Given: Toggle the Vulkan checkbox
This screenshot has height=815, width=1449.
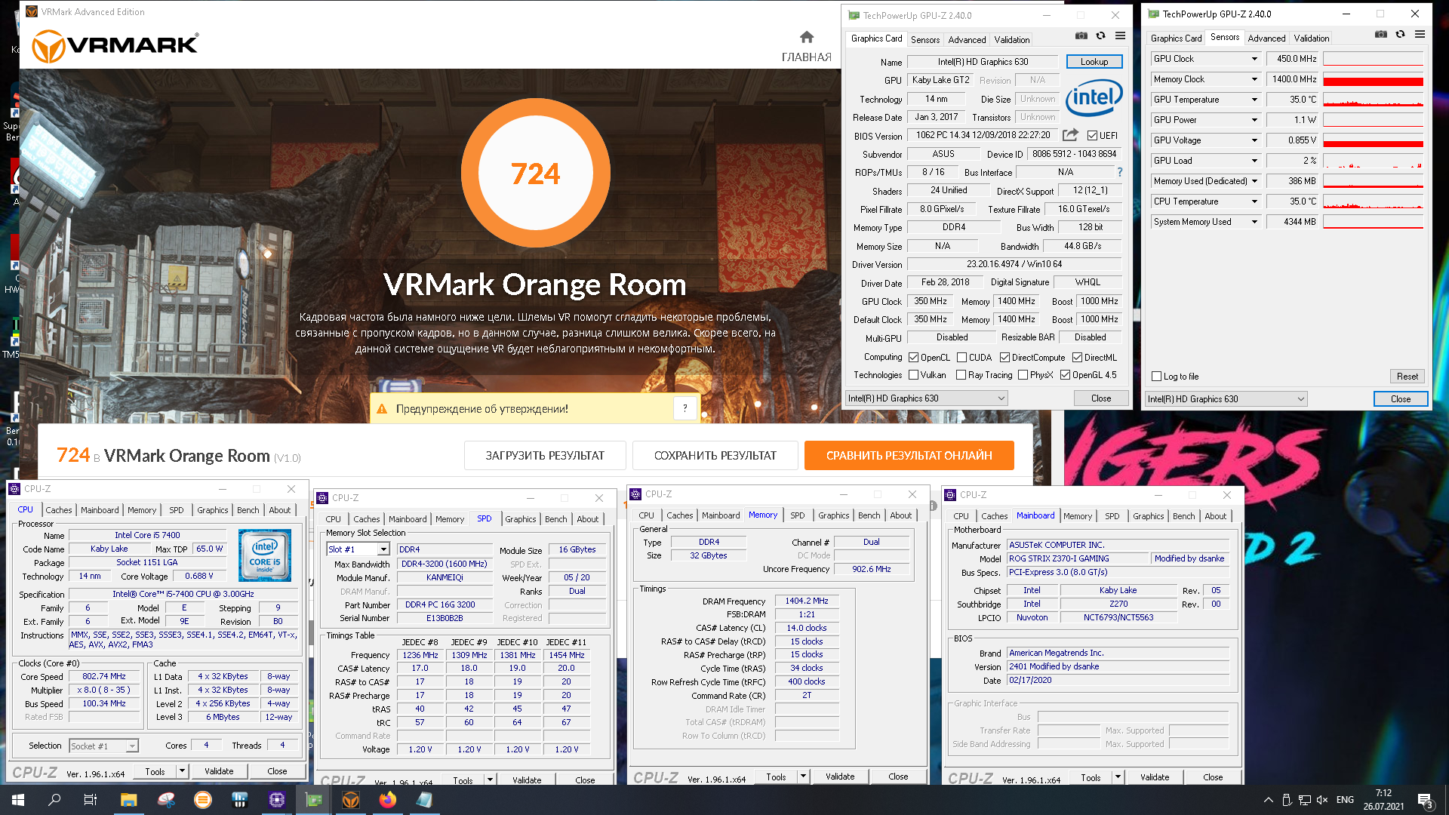Looking at the screenshot, I should click(x=913, y=375).
